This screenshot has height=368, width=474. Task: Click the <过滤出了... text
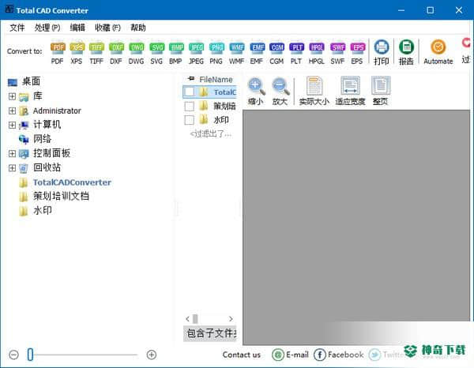click(211, 133)
